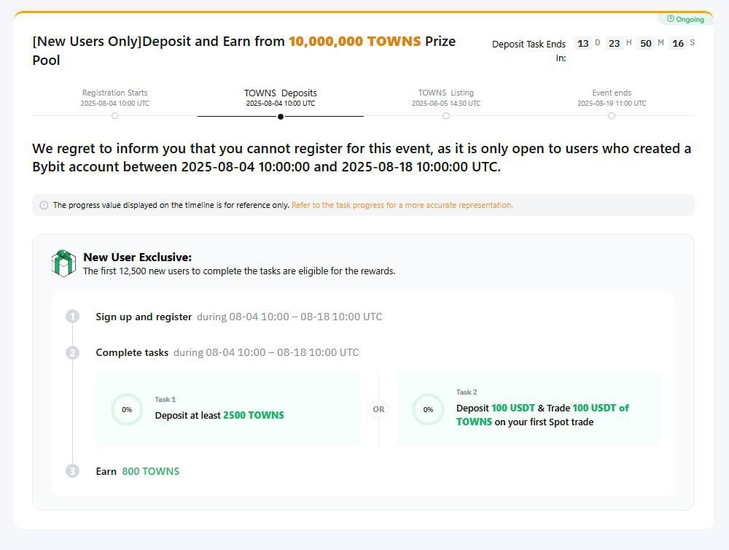
Task: Click the Event ends stage label
Action: pyautogui.click(x=612, y=93)
